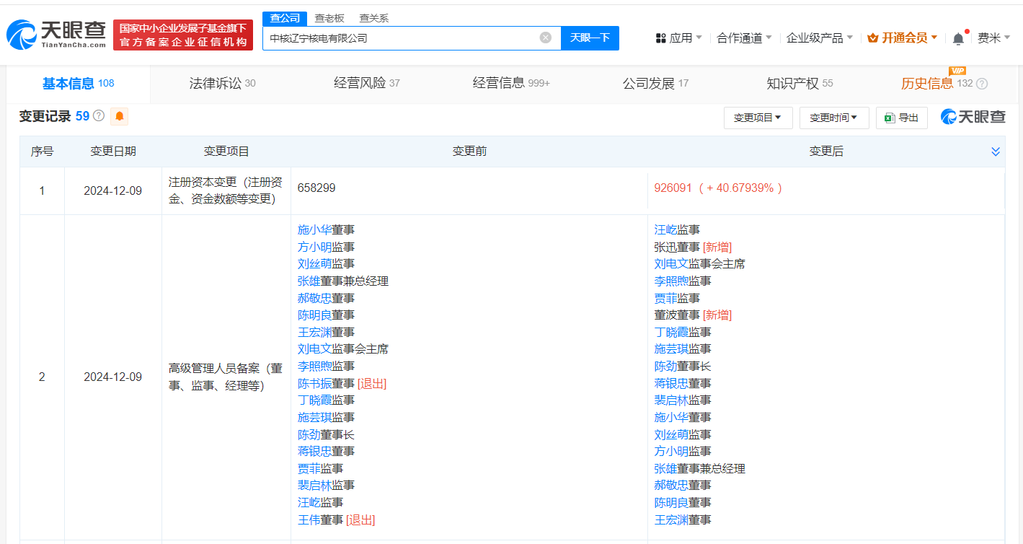
Task: Open the 法律诉讼 tab
Action: click(222, 84)
